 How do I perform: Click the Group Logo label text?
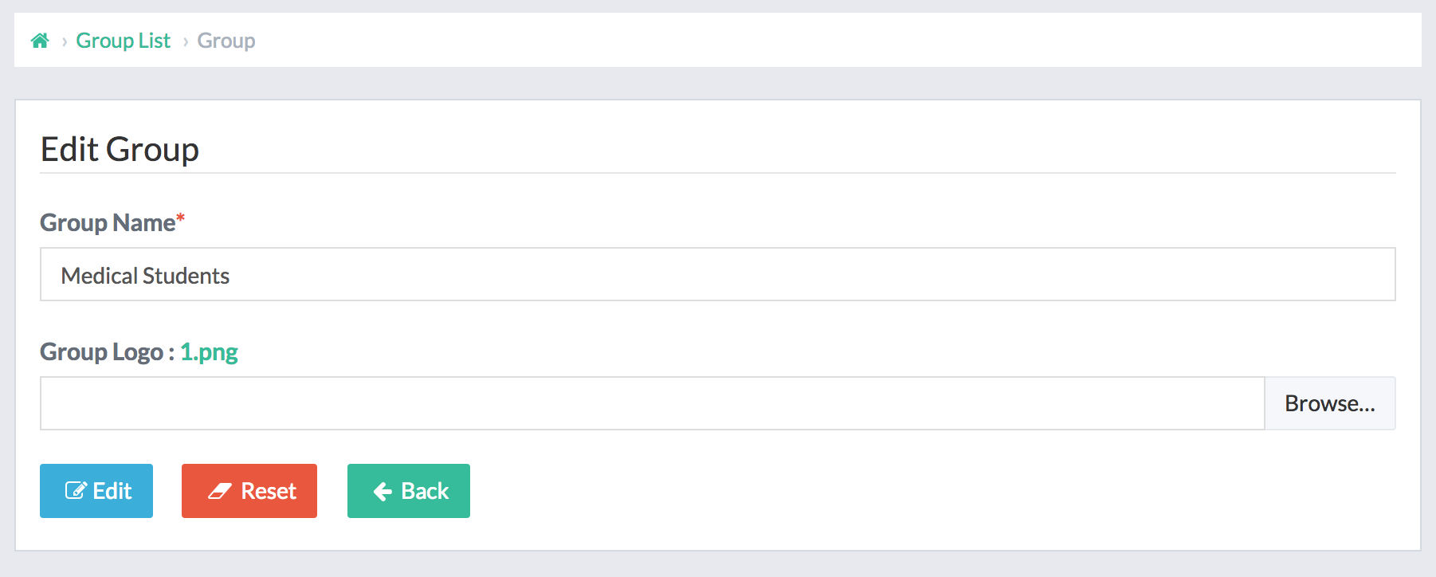[107, 351]
